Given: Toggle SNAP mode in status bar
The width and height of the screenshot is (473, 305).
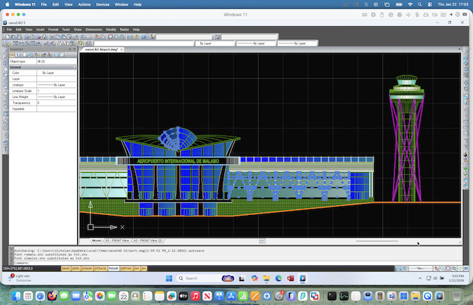Looking at the screenshot, I should click(x=65, y=268).
